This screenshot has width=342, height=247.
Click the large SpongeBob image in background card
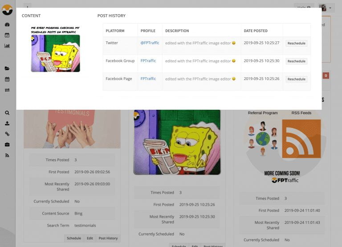(177, 142)
